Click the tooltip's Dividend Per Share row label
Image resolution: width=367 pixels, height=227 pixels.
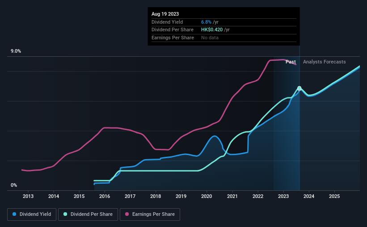[x=173, y=30]
